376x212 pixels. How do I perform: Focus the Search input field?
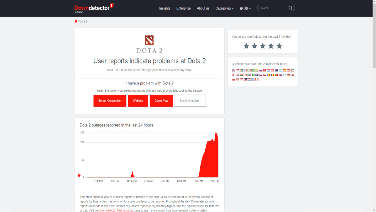pyautogui.click(x=273, y=8)
